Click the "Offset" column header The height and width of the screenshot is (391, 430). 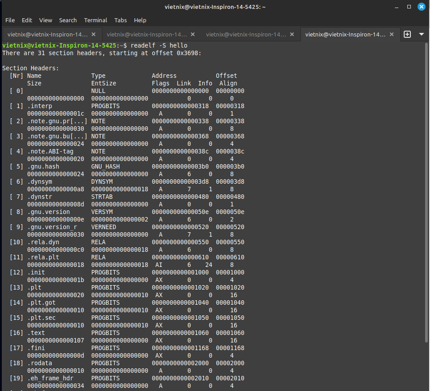pos(227,76)
